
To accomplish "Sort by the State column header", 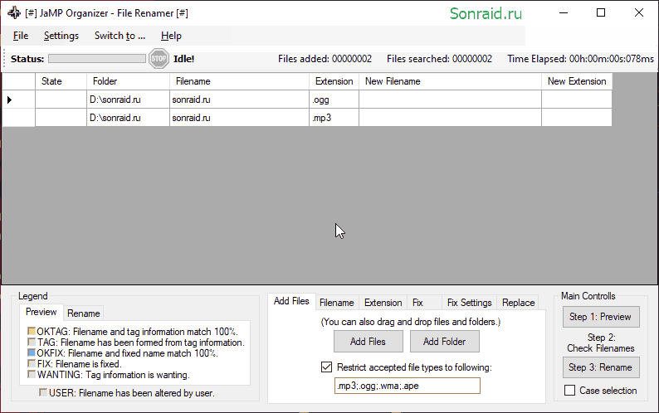I will point(61,81).
